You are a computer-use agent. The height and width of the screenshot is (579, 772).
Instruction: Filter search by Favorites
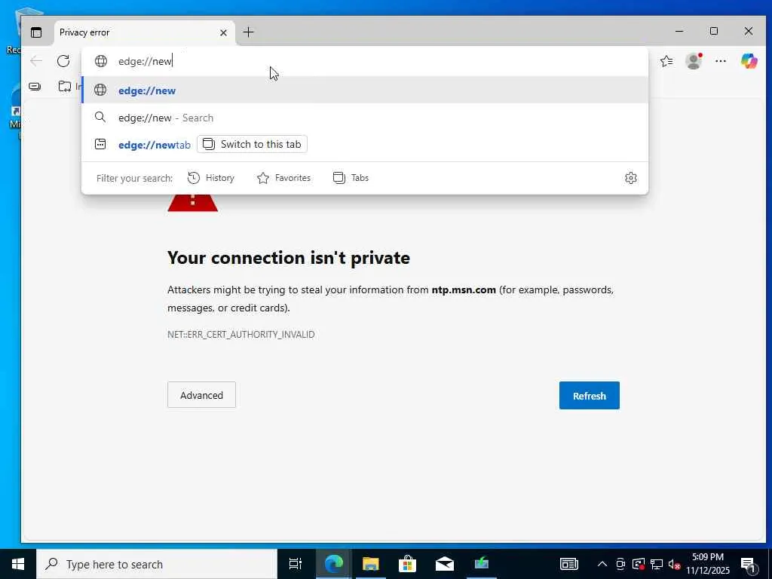[284, 178]
